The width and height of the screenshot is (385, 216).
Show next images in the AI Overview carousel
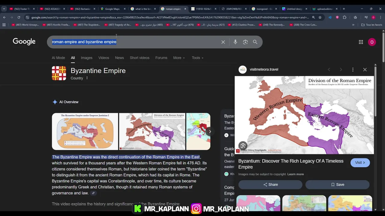click(210, 131)
